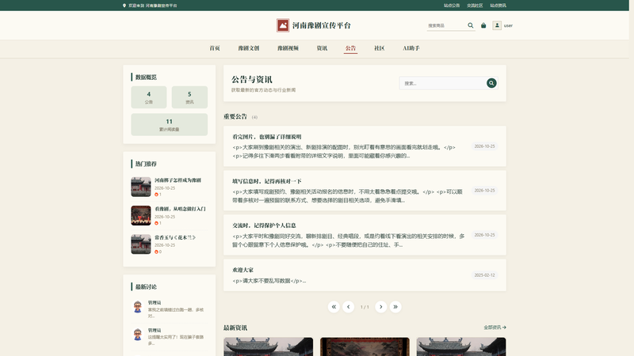Click first 管理员 avatar in 最新讨论

click(x=137, y=307)
